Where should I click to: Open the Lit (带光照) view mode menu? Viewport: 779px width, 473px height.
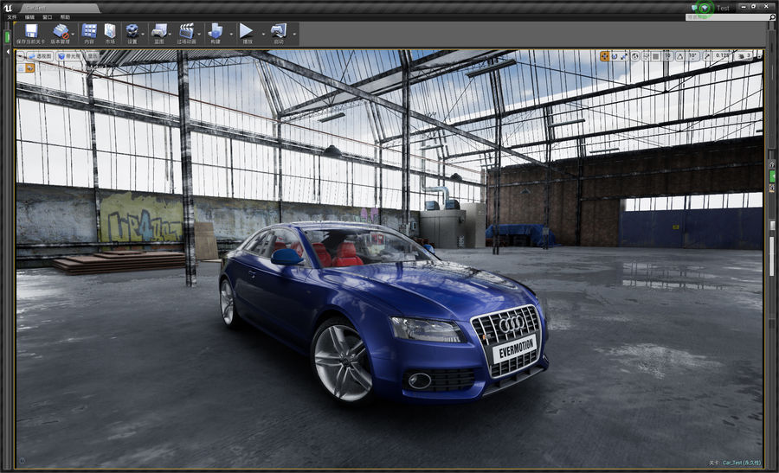click(x=69, y=56)
